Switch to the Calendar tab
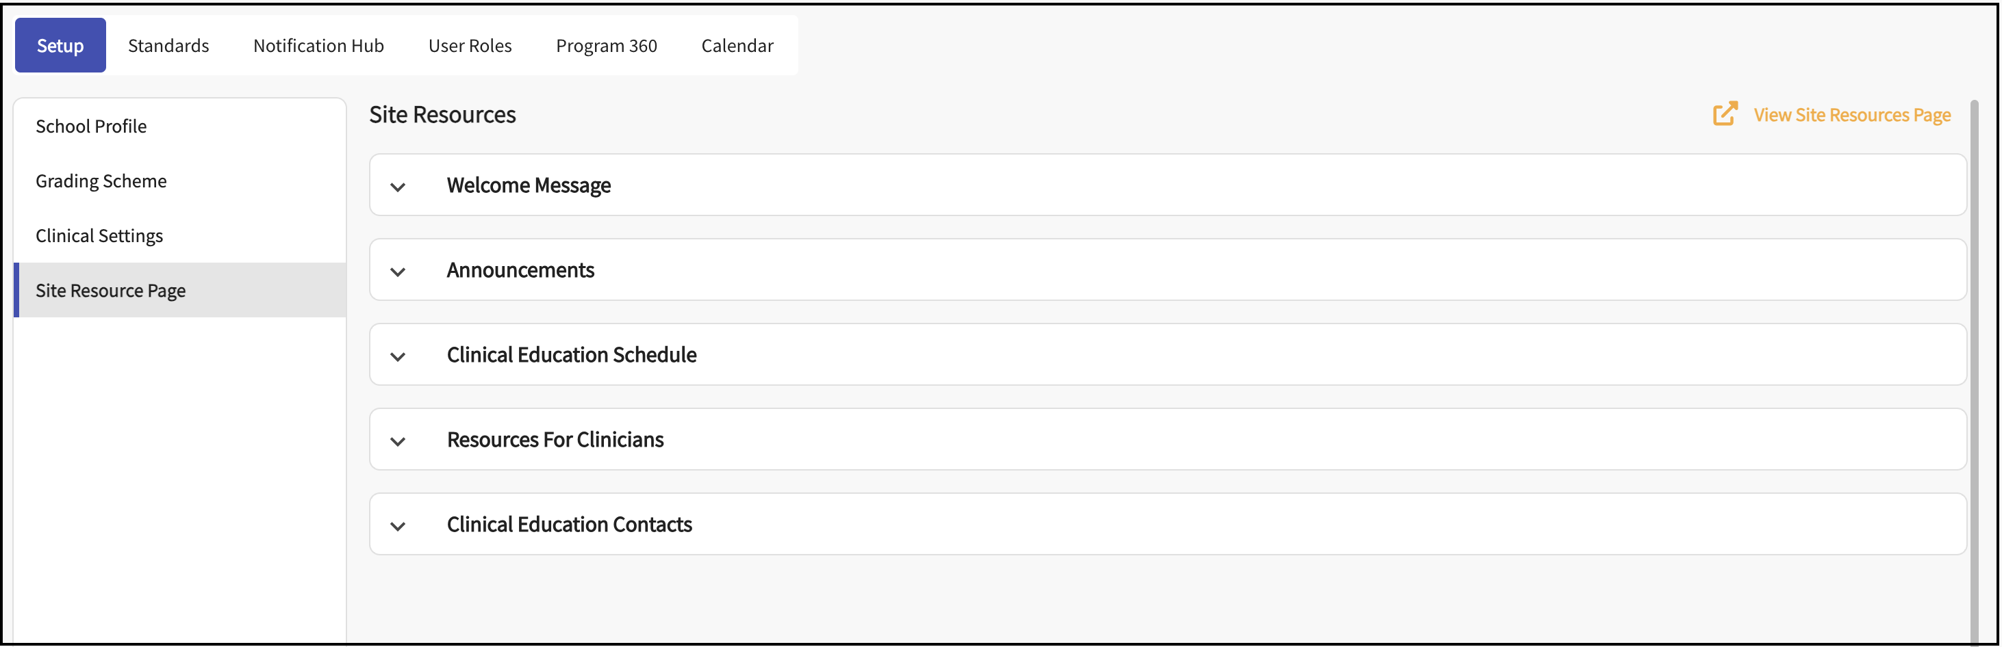 (737, 46)
